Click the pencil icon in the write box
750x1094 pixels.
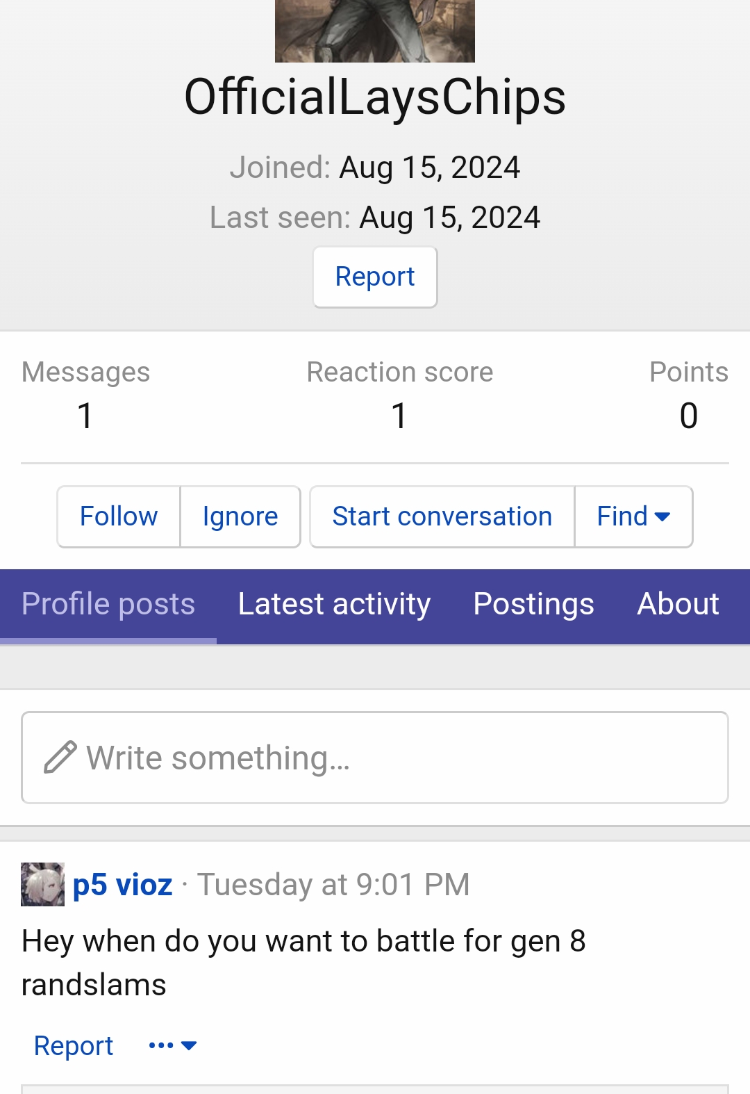point(60,758)
